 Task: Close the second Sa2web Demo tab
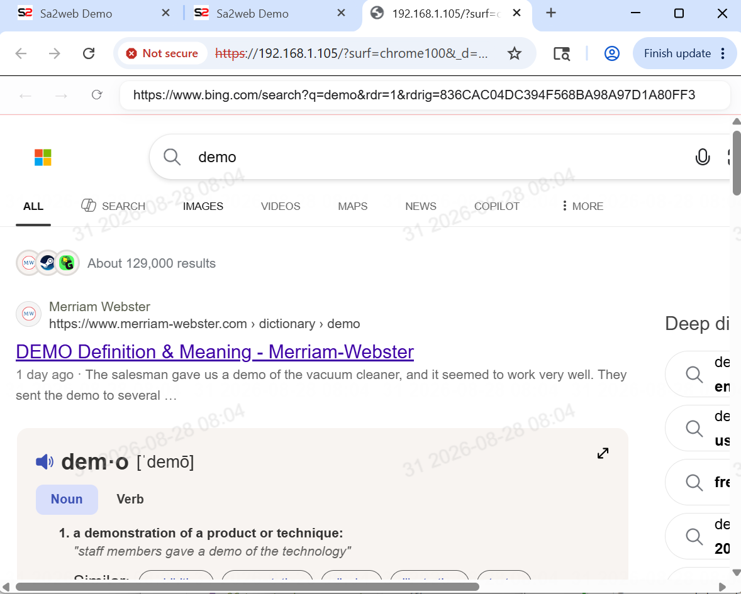tap(341, 13)
